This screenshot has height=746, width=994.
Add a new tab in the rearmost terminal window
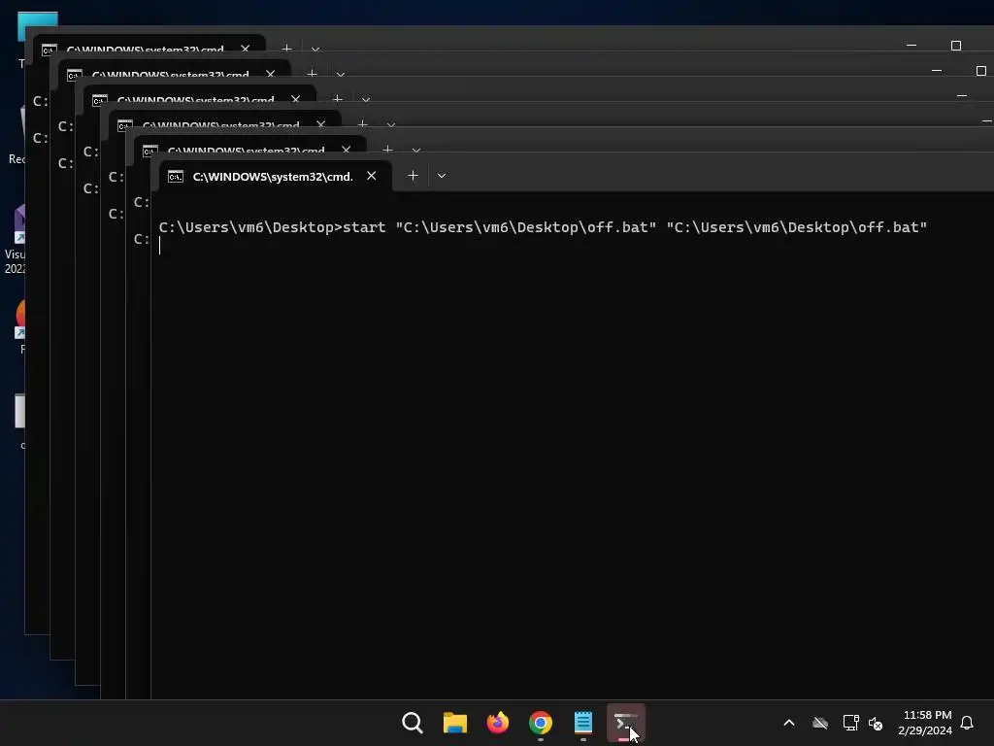coord(286,48)
